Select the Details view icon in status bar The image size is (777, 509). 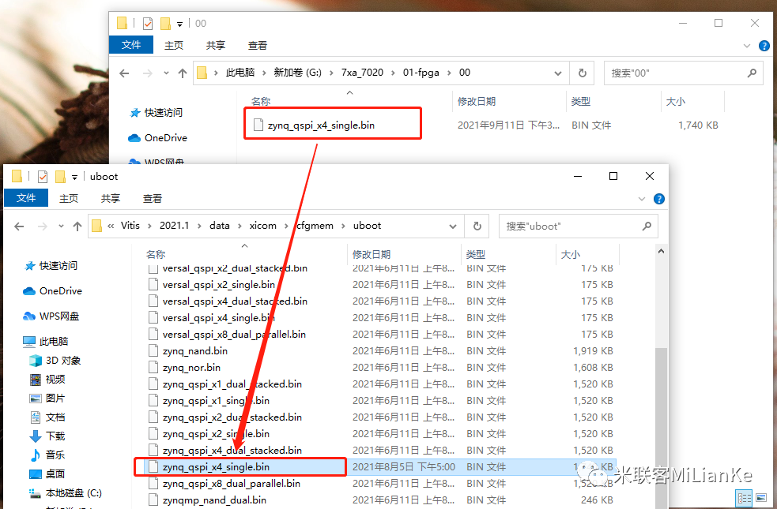(744, 498)
